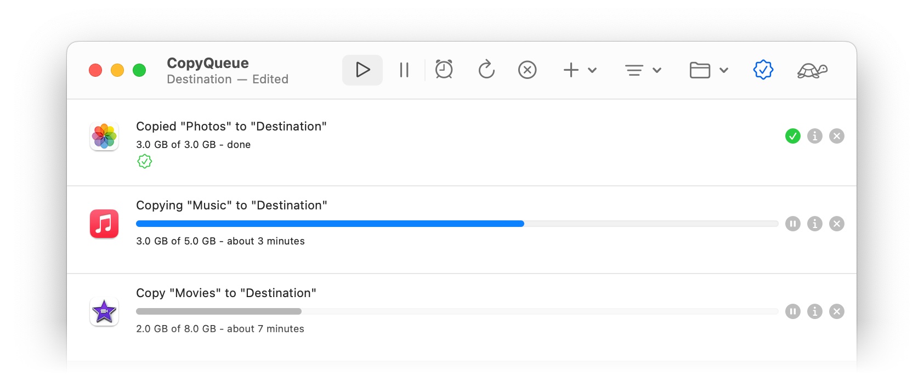Show info for the Music copy task
The height and width of the screenshot is (387, 918).
tap(814, 224)
